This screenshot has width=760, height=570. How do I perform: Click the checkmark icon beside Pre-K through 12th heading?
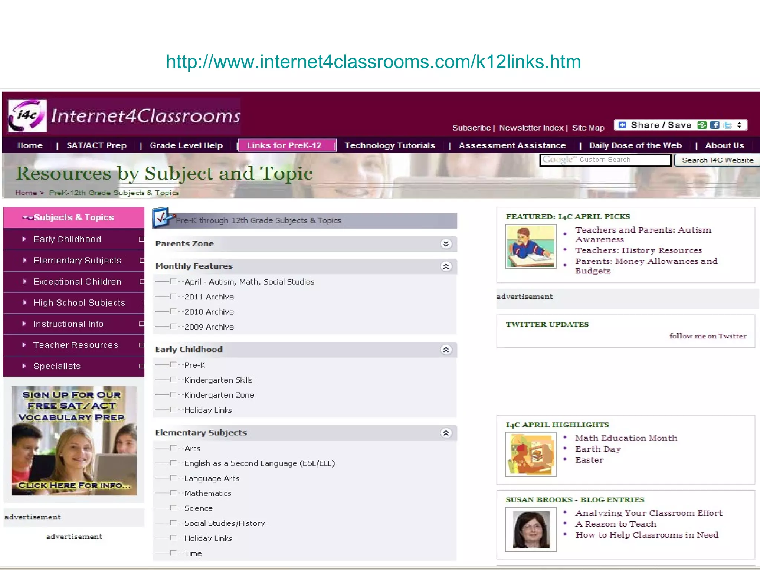click(163, 217)
